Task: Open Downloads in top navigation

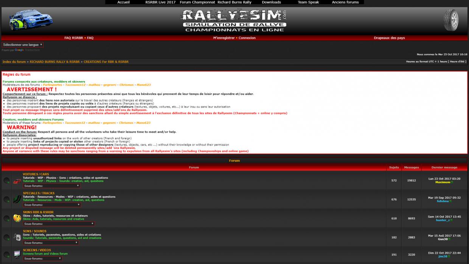Action: (x=272, y=2)
